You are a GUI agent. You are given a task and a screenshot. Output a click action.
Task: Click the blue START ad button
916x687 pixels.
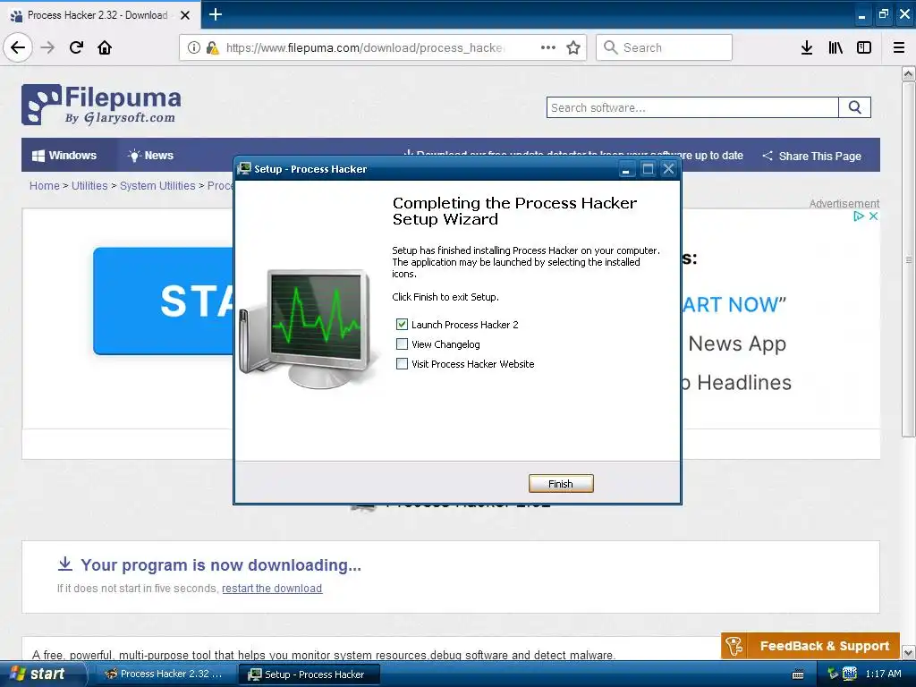click(164, 301)
